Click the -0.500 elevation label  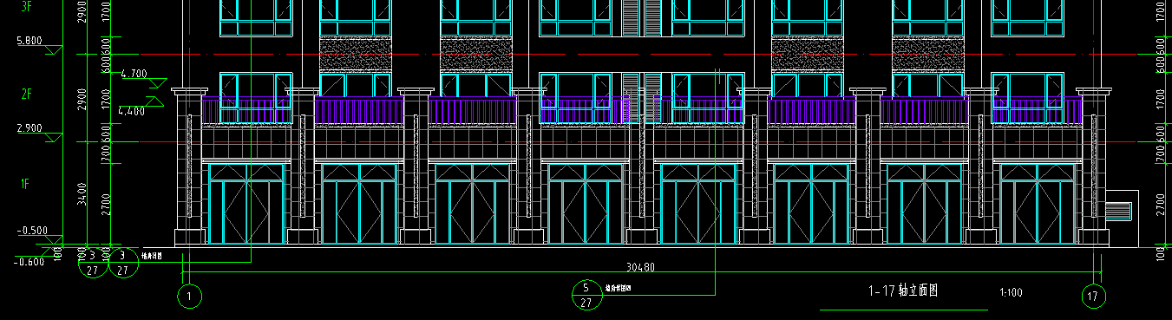[33, 231]
